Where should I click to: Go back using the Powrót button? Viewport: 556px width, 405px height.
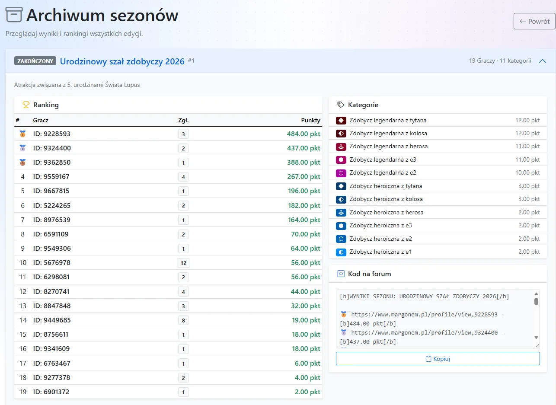(534, 21)
